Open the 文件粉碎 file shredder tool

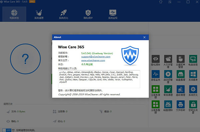(x=180, y=106)
